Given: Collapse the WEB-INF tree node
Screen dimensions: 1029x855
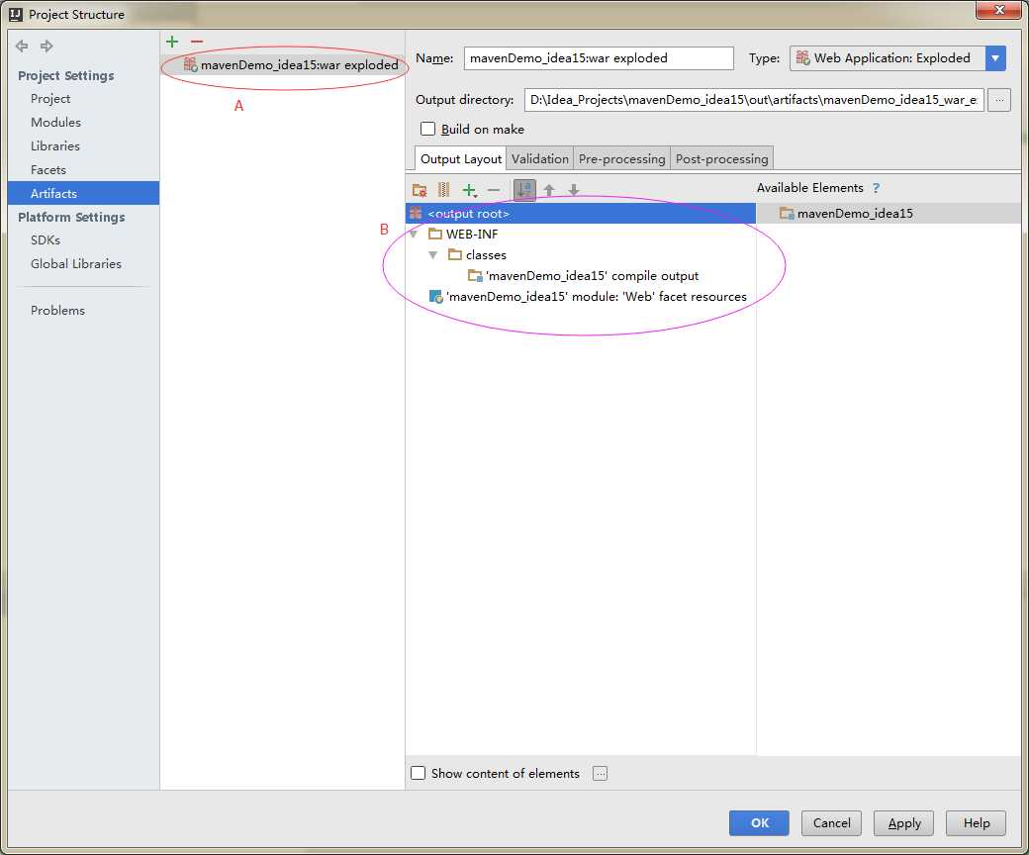Looking at the screenshot, I should 414,235.
